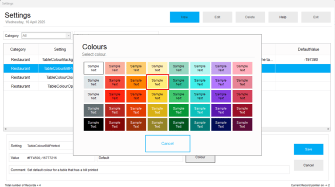This screenshot has width=335, height=187.
Task: Choose the dark plum swatch in the darkest row
Action: click(x=242, y=124)
